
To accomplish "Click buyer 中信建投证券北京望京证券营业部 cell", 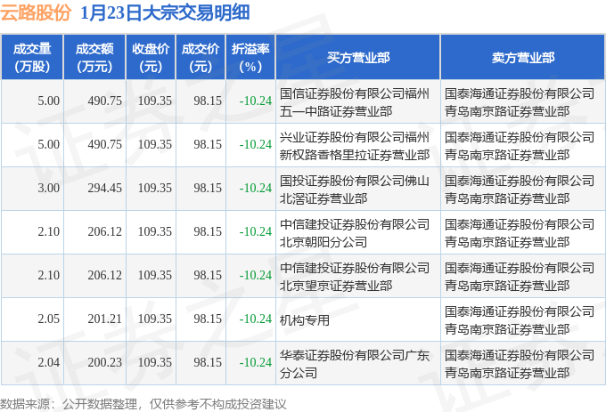I will tap(358, 276).
